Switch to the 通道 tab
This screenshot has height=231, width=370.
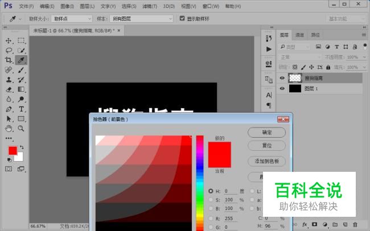(x=299, y=35)
